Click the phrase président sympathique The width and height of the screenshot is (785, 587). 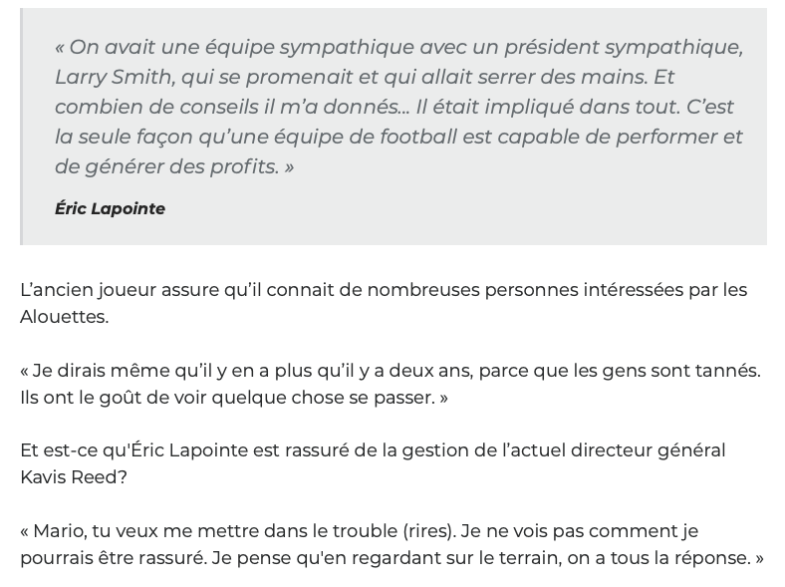624,47
